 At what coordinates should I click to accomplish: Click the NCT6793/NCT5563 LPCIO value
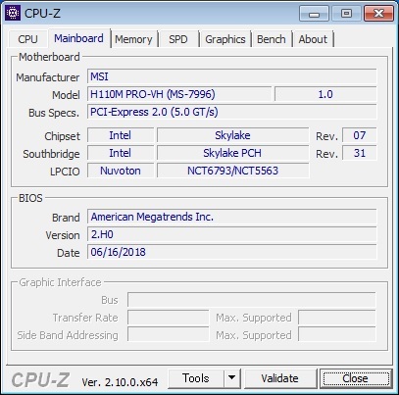232,171
